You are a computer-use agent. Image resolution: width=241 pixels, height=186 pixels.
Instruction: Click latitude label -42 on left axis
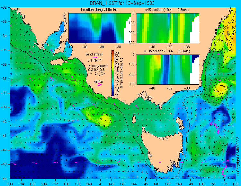4,150
